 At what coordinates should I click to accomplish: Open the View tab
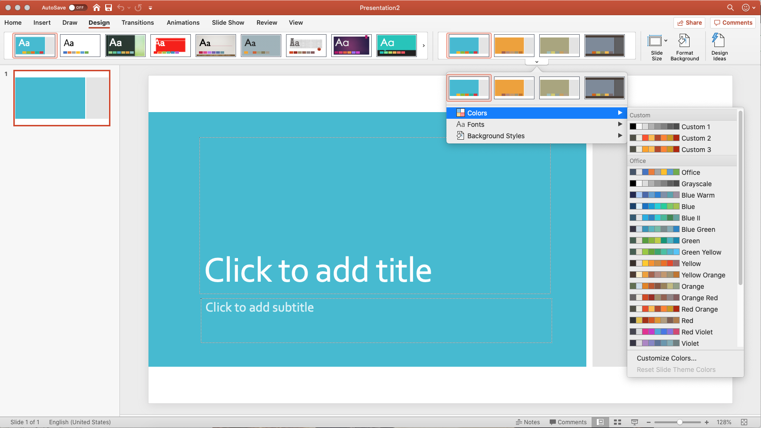296,22
